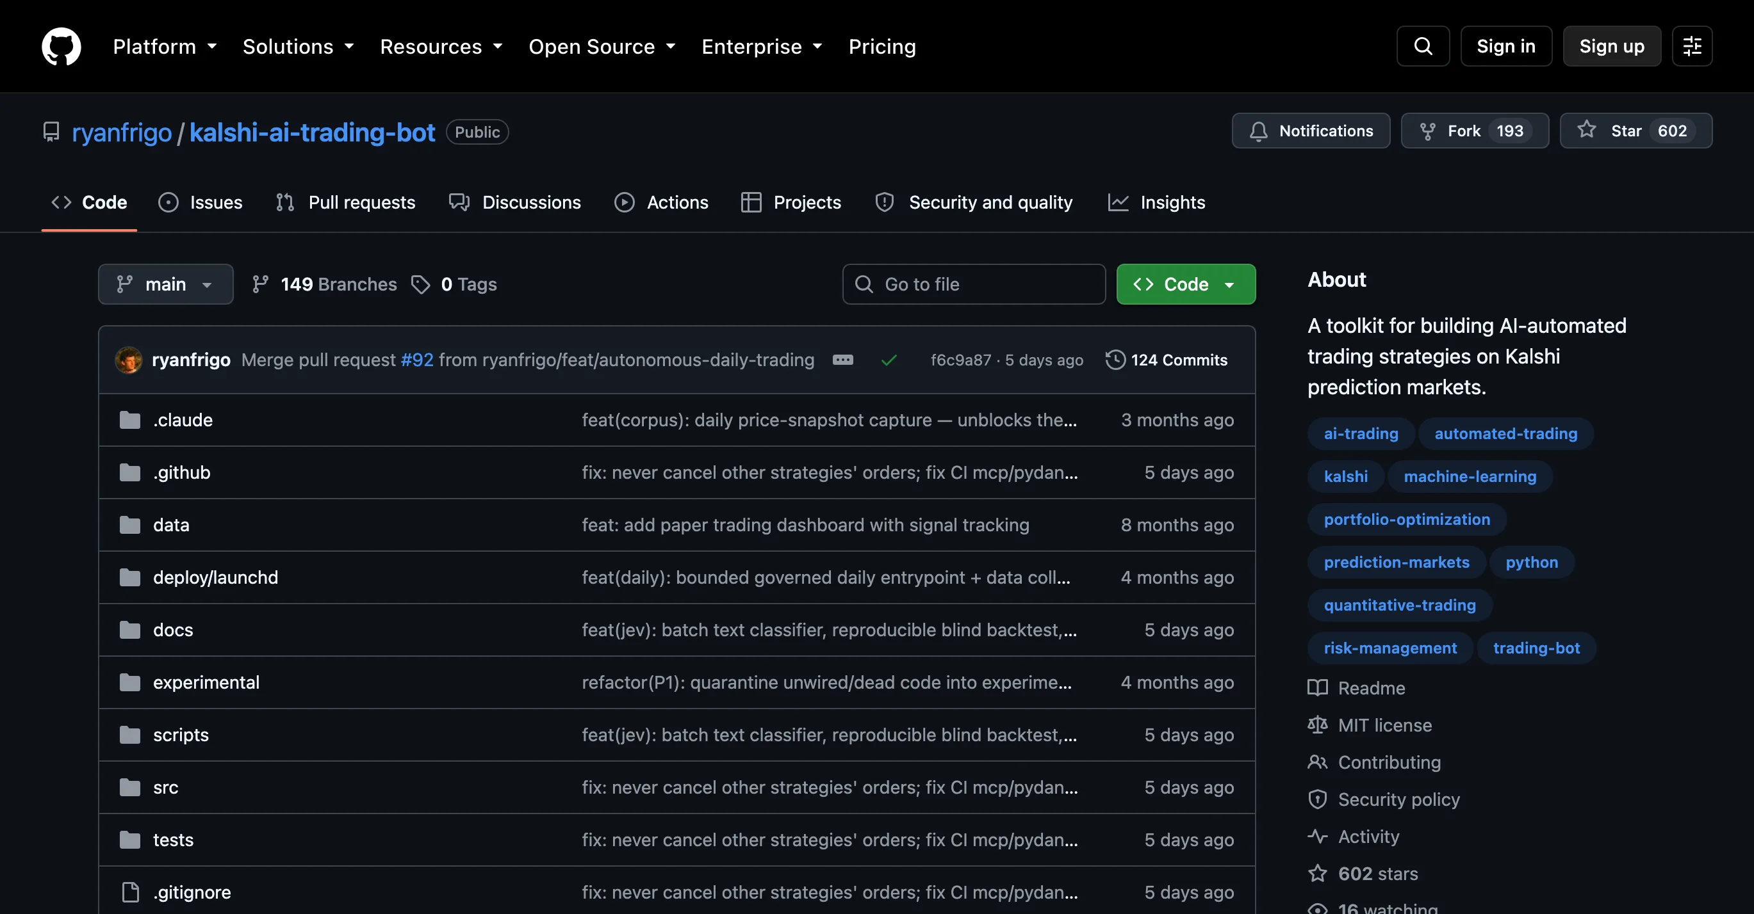1754x914 pixels.
Task: View the green check status icon
Action: pos(889,360)
